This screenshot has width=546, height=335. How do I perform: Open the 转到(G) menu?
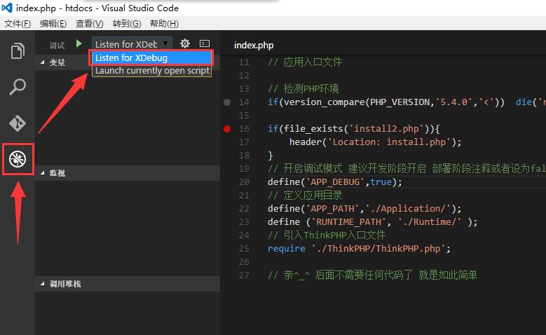[127, 24]
